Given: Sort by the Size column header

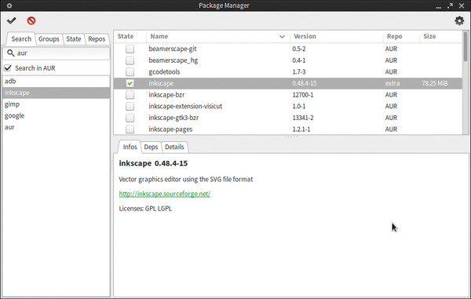Looking at the screenshot, I should 440,36.
